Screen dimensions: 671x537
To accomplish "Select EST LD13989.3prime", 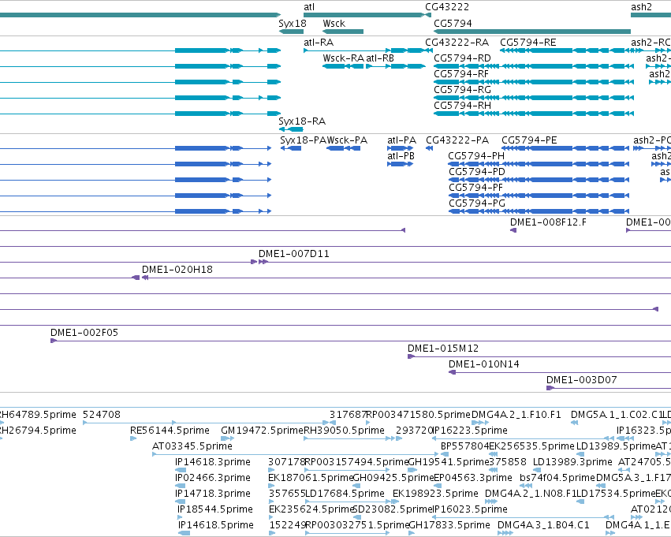I will [x=572, y=463].
